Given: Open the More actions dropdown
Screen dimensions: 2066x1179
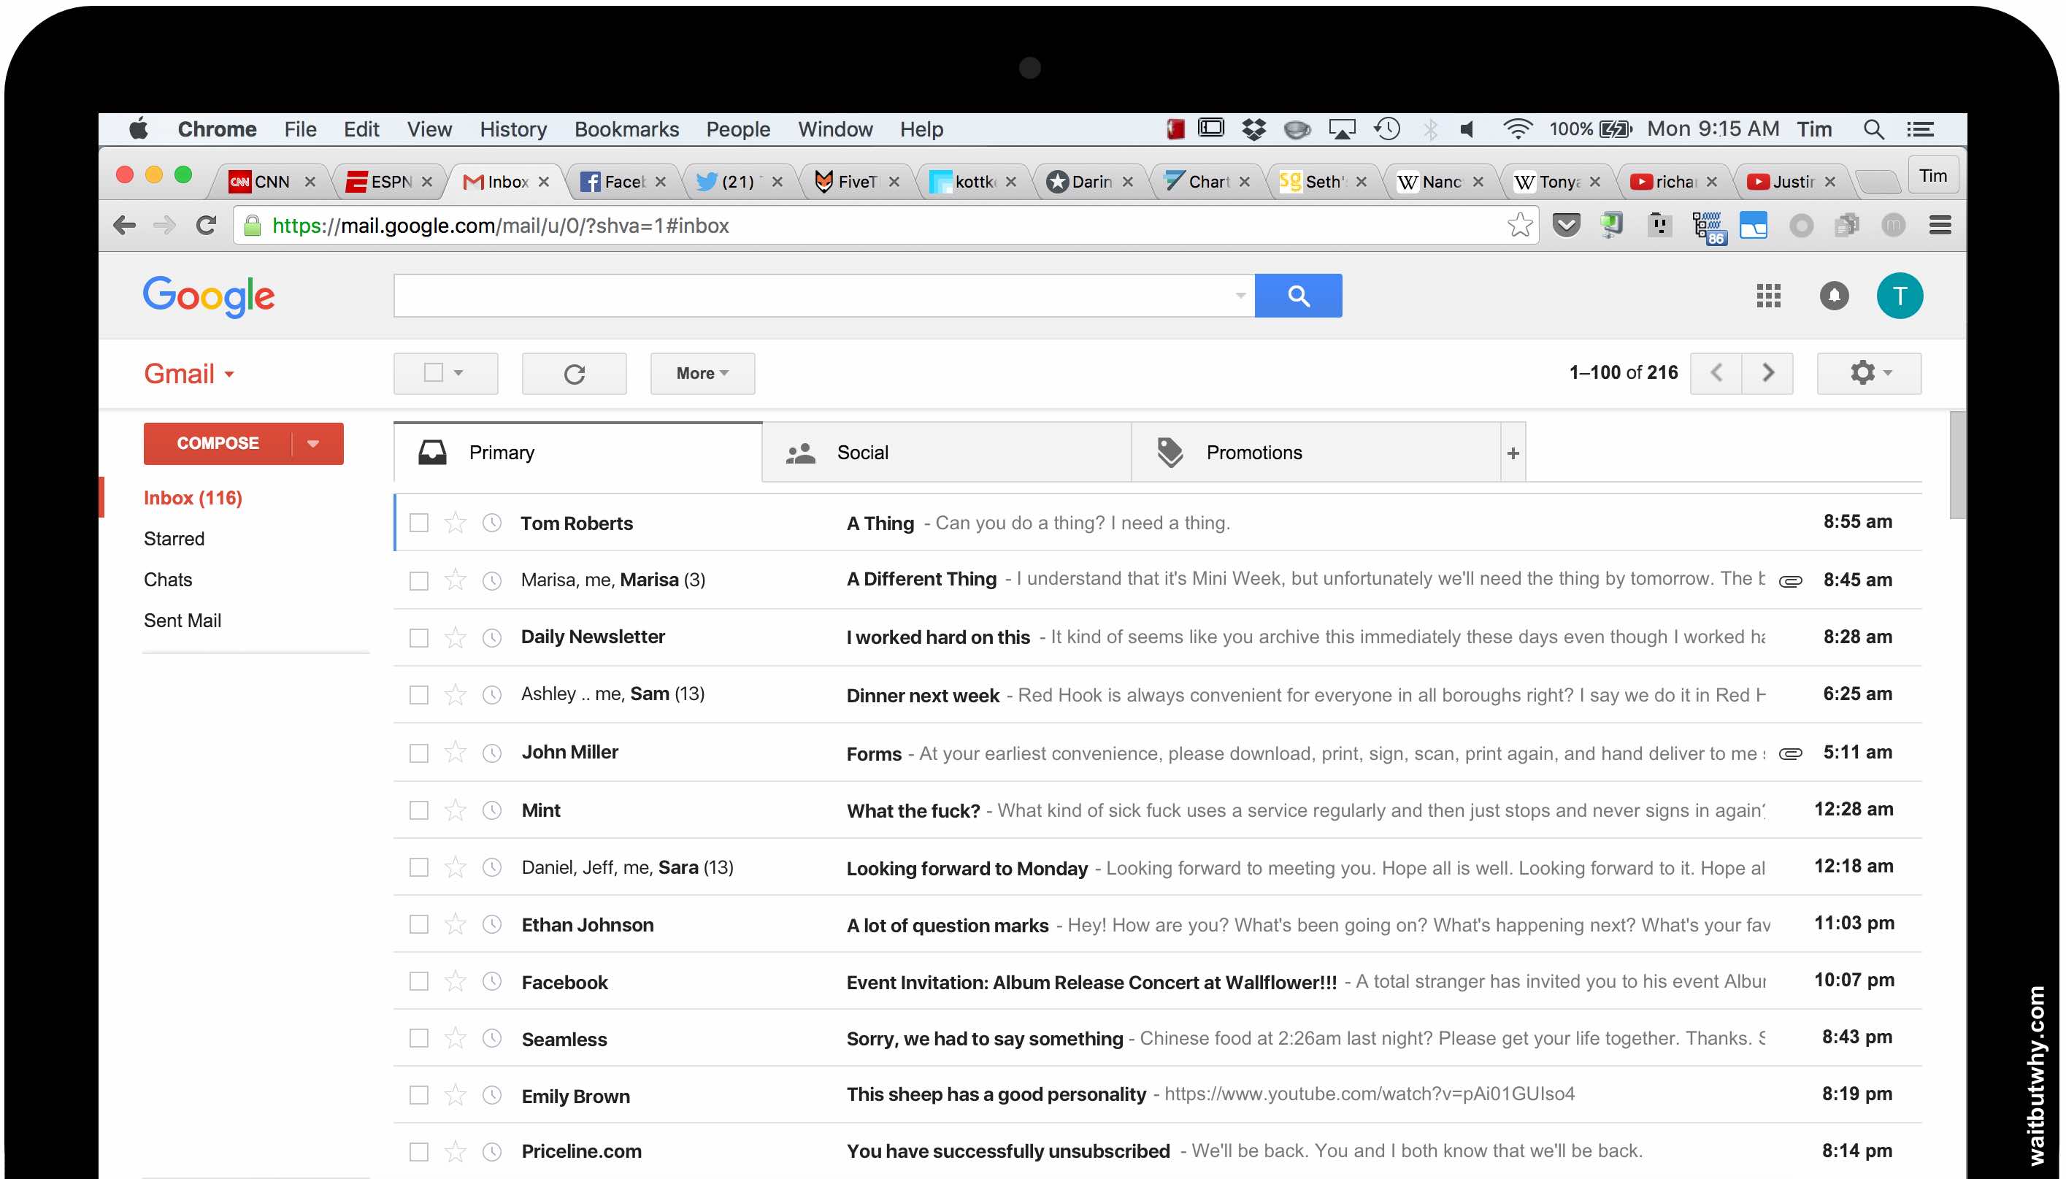Looking at the screenshot, I should (x=702, y=373).
